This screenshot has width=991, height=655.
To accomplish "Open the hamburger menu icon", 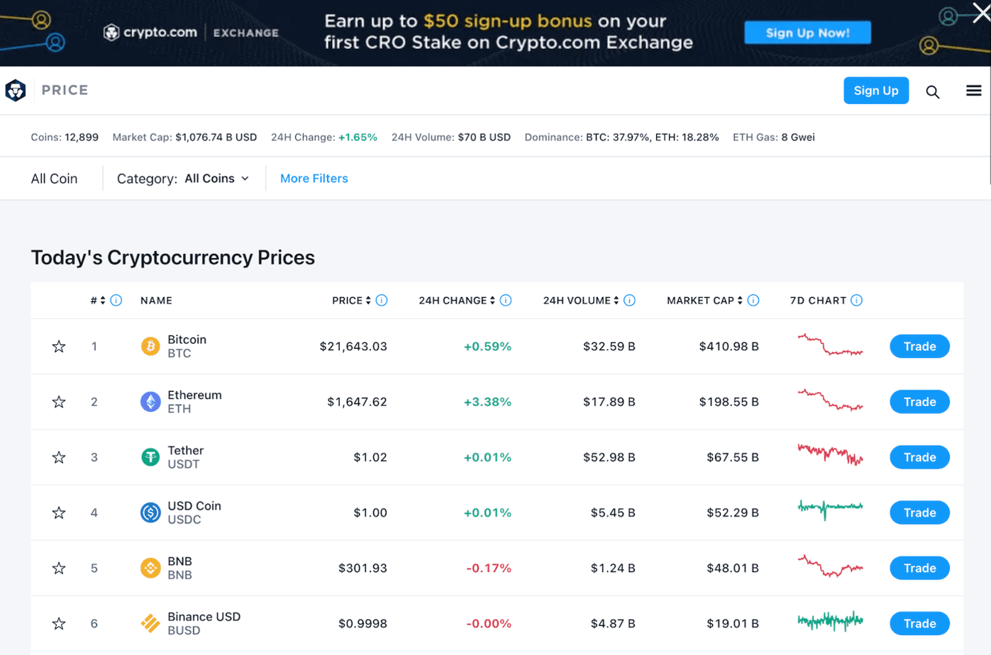I will pyautogui.click(x=974, y=90).
